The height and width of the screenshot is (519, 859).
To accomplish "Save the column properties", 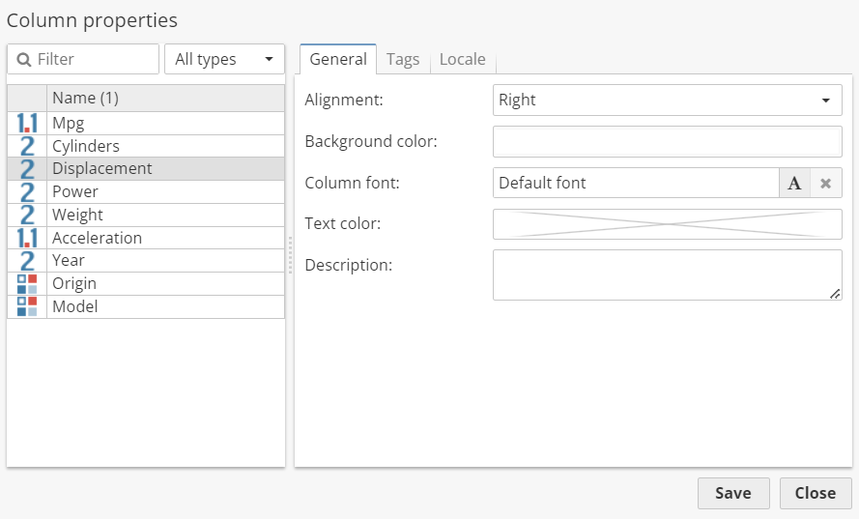I will (733, 493).
